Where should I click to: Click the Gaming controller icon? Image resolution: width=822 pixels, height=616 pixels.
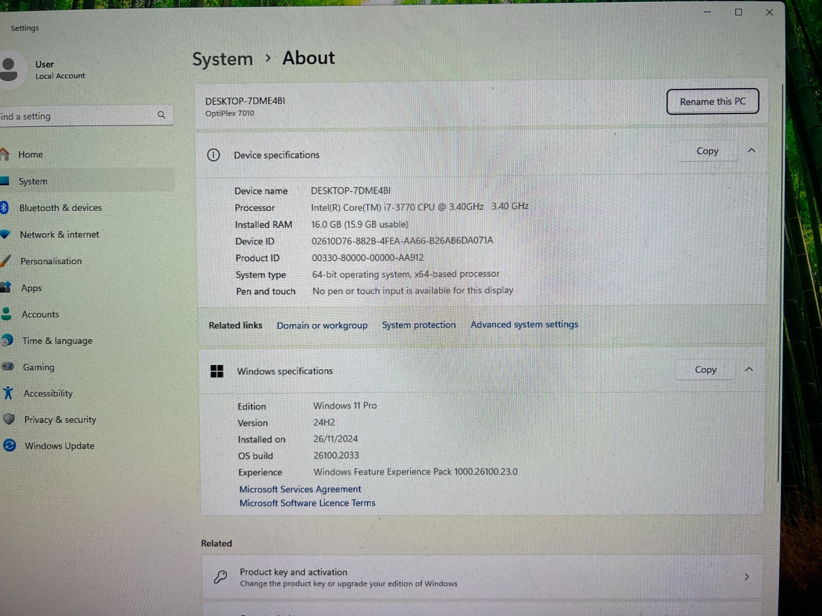click(x=8, y=367)
